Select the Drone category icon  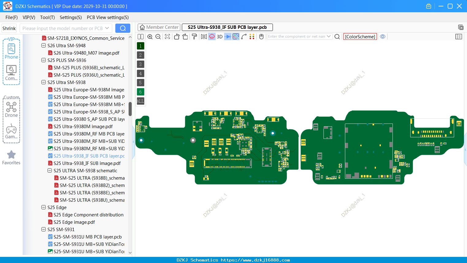point(11,110)
